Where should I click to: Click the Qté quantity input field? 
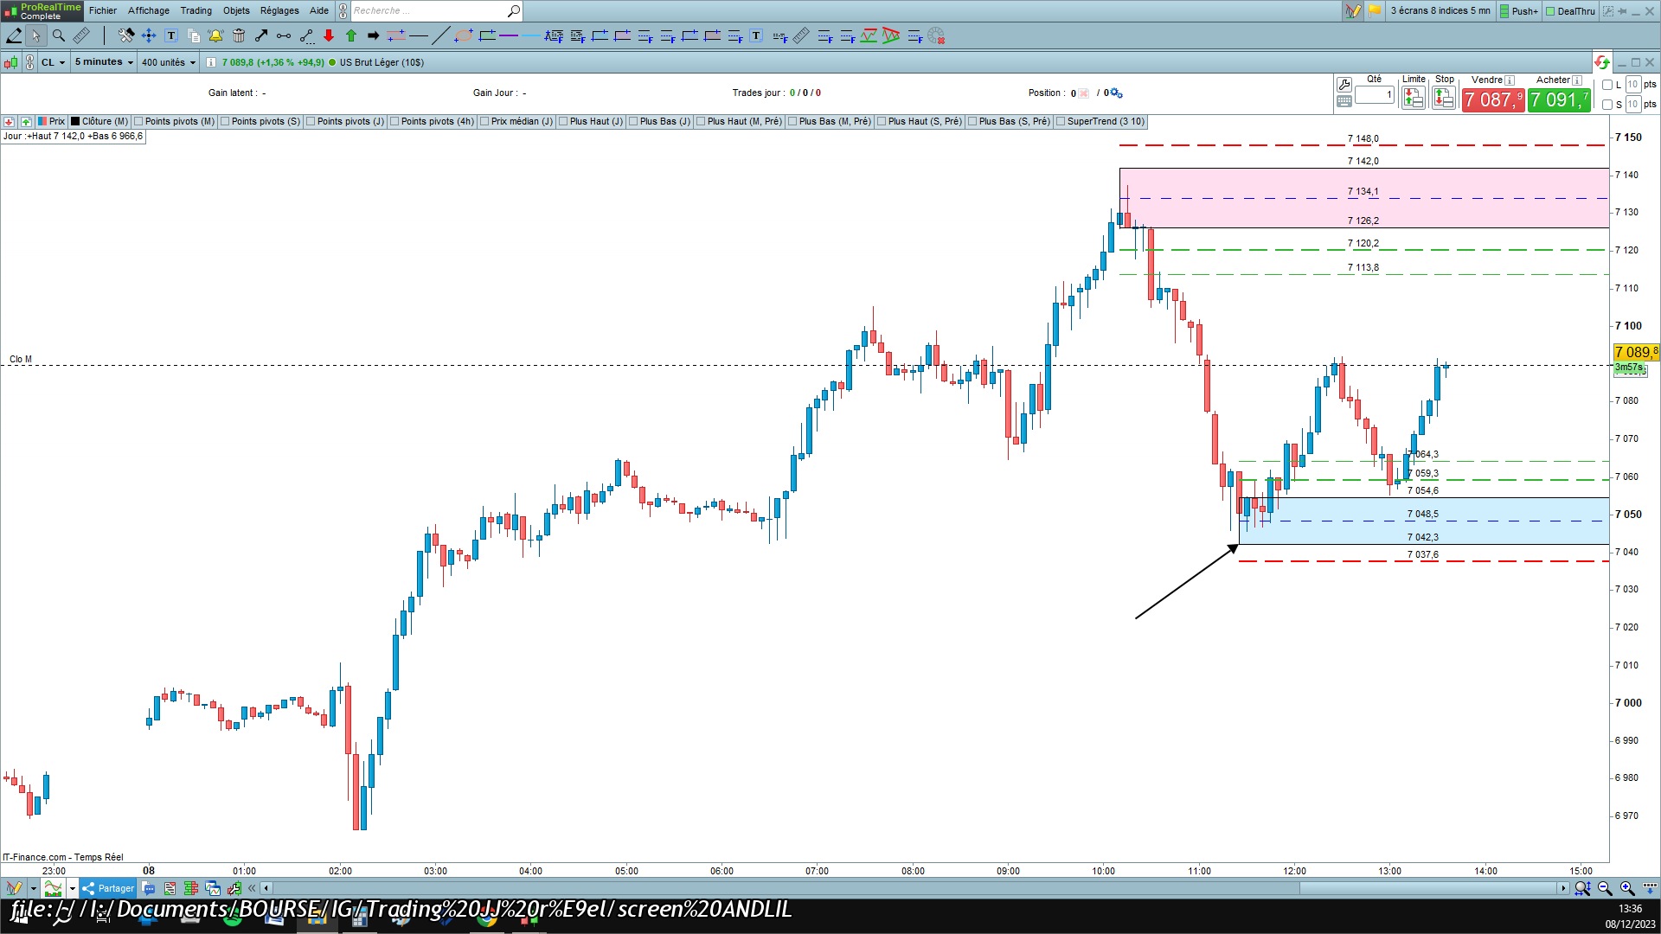(x=1374, y=95)
